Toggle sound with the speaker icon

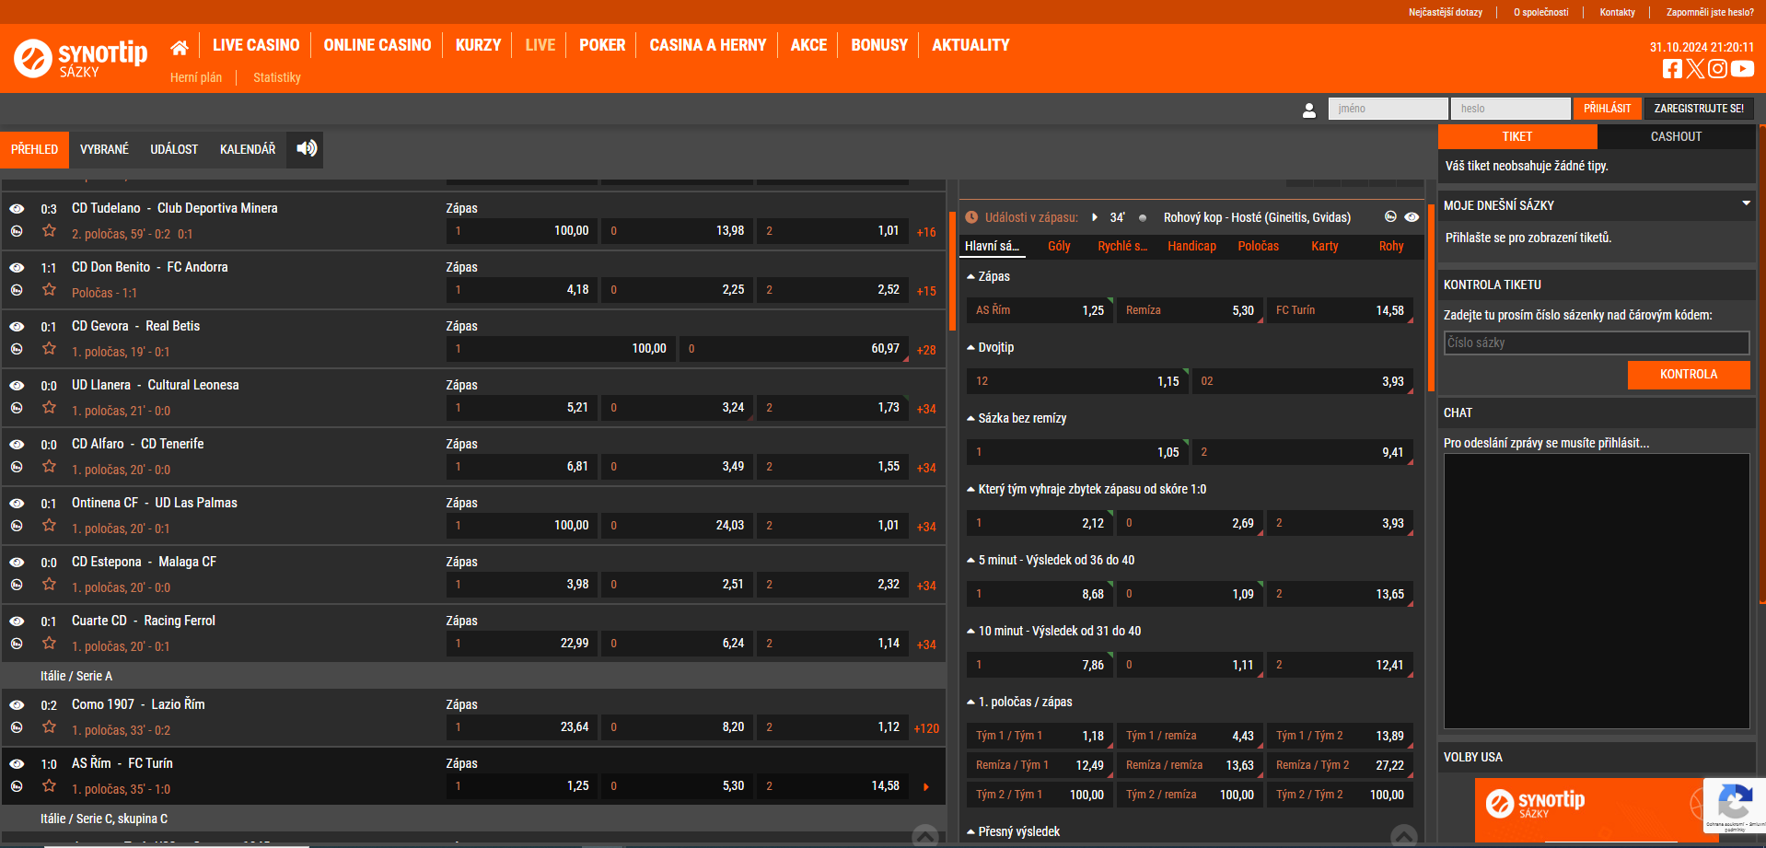point(307,148)
